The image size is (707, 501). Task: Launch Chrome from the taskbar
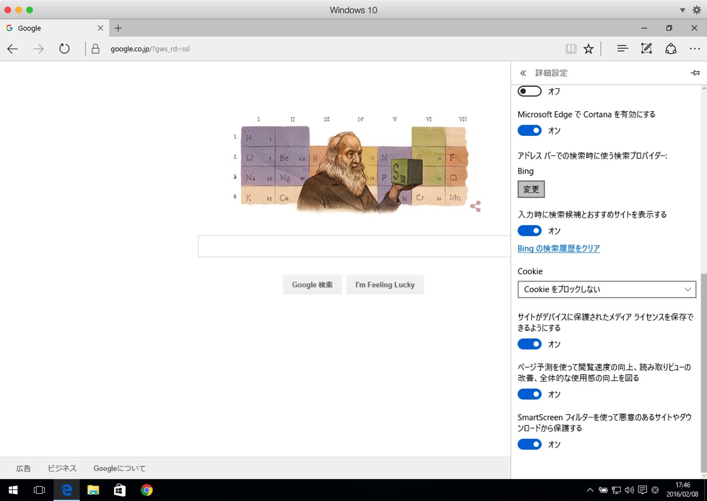coord(147,490)
